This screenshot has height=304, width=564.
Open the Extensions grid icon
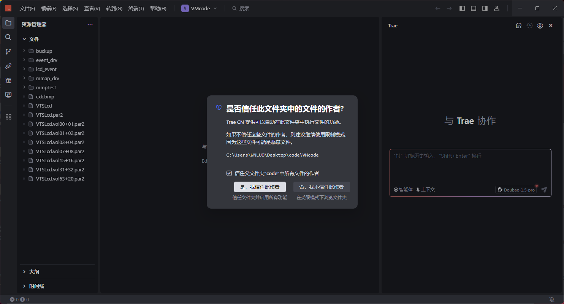tap(8, 117)
